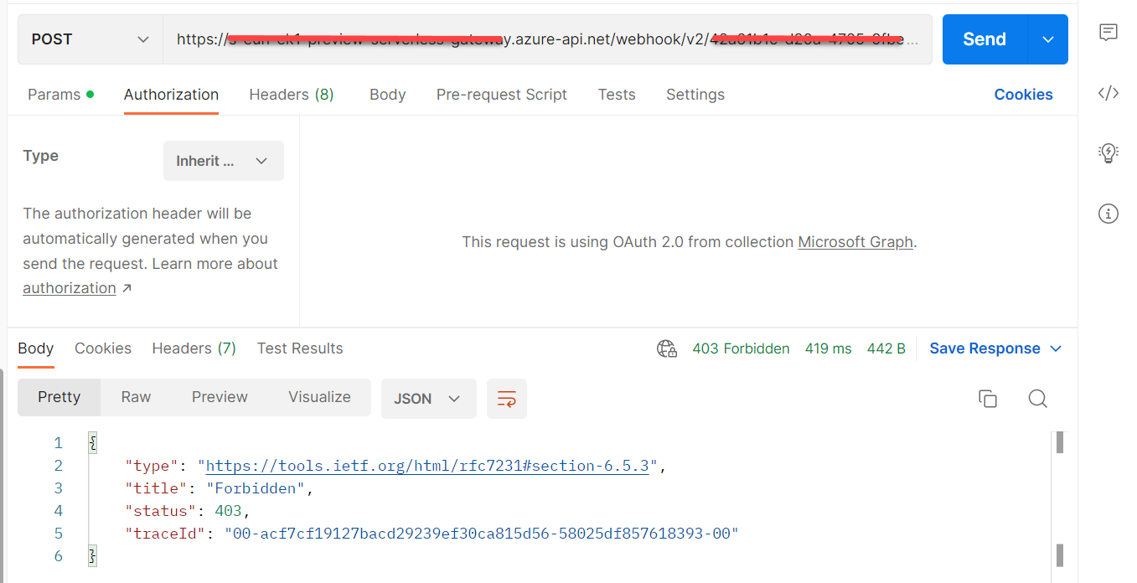1137x583 pixels.
Task: Click the info icon in the right sidebar
Action: pyautogui.click(x=1108, y=214)
